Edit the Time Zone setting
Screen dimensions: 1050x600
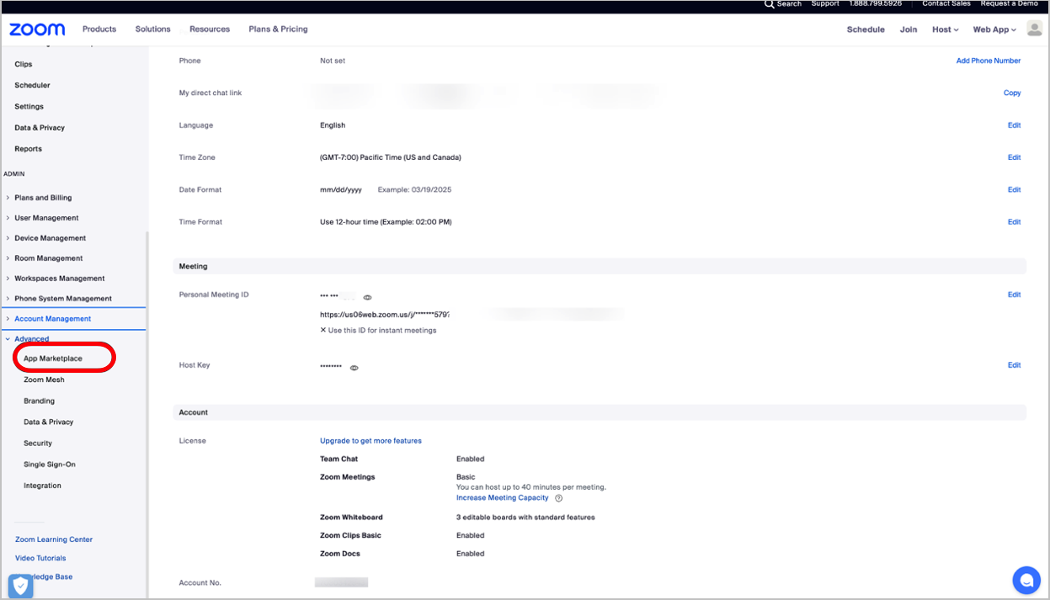pos(1014,157)
